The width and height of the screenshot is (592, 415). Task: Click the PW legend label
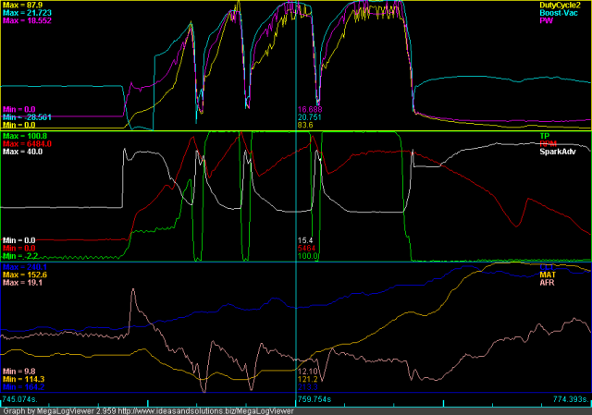click(580, 20)
